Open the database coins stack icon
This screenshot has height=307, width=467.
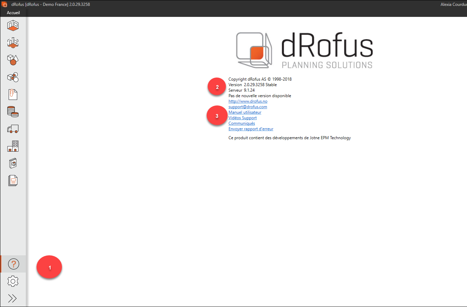(13, 112)
